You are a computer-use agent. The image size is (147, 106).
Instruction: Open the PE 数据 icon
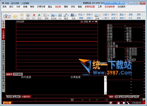point(96,15)
